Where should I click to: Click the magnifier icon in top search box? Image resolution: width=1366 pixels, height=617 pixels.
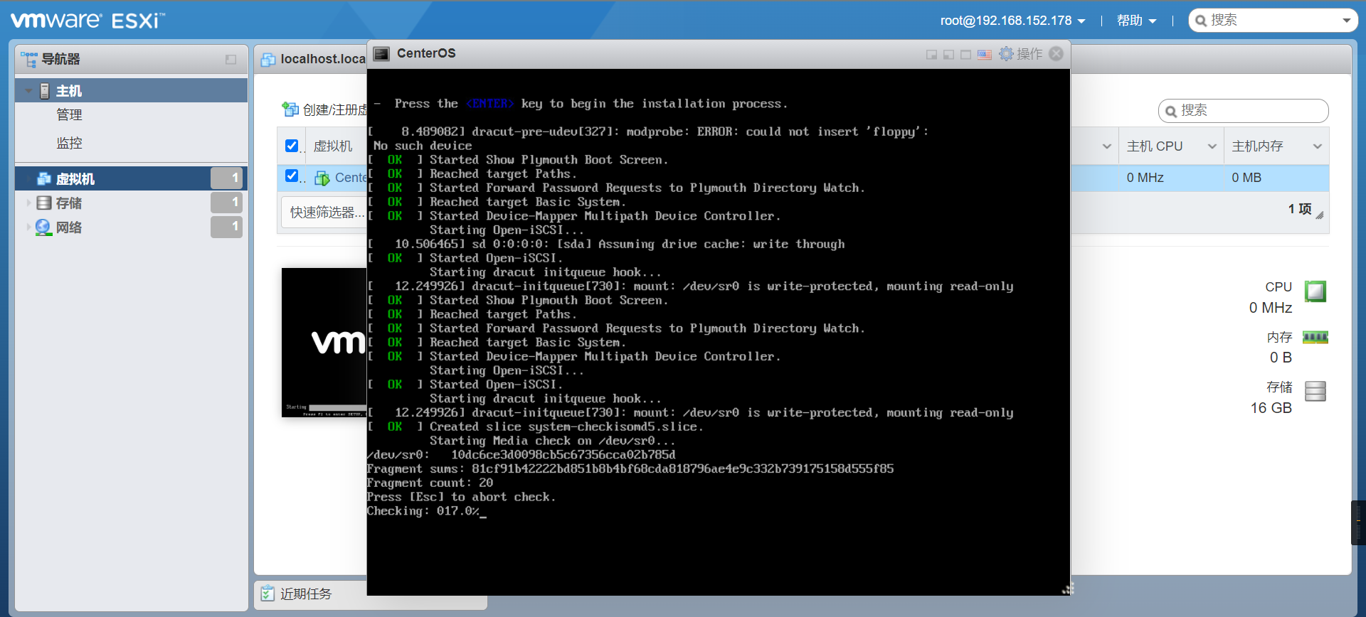click(1201, 21)
